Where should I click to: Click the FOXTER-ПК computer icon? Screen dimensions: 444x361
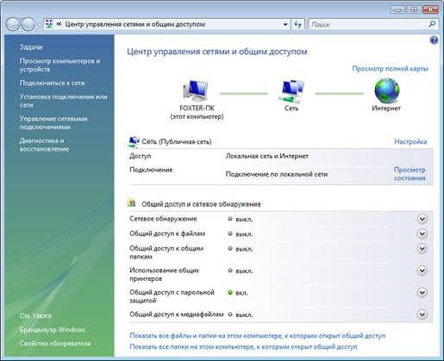(x=196, y=90)
